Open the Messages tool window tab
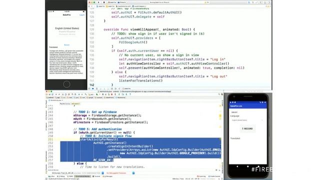 tap(108, 176)
